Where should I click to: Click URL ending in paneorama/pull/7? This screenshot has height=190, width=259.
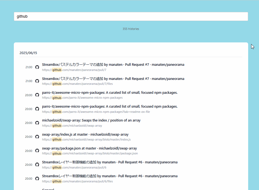point(74,70)
